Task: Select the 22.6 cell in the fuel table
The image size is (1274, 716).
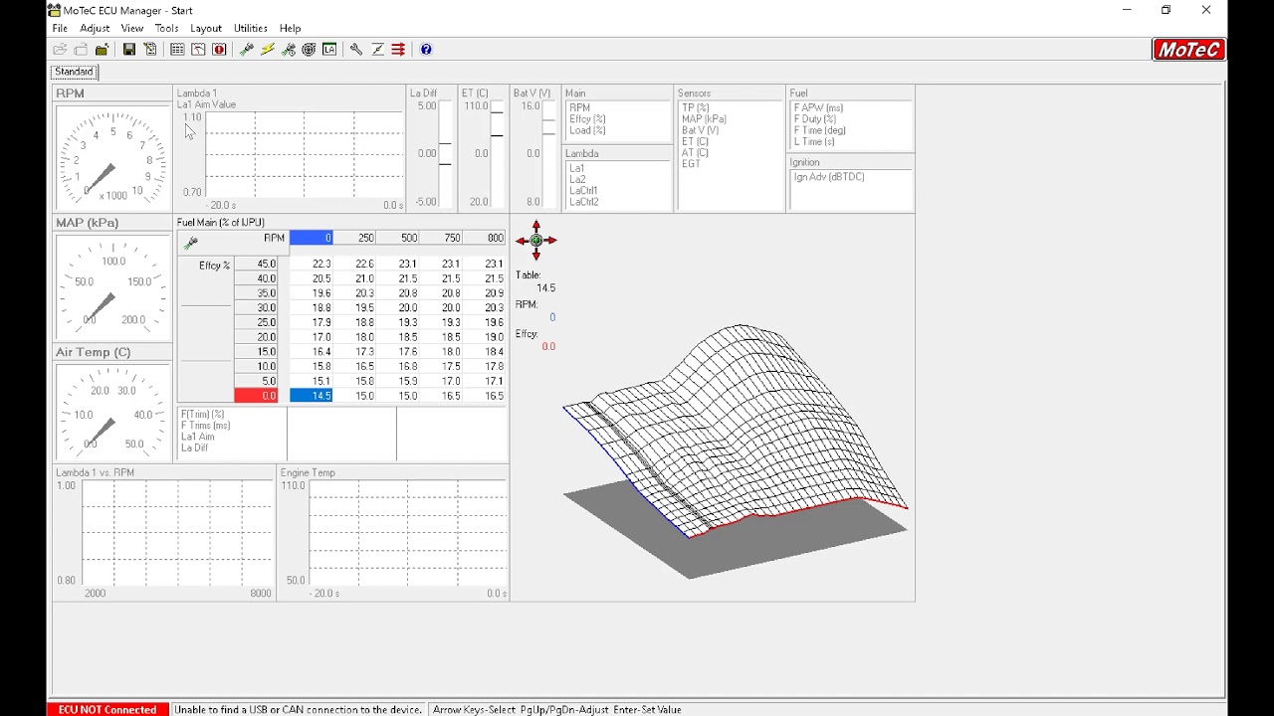Action: click(354, 264)
